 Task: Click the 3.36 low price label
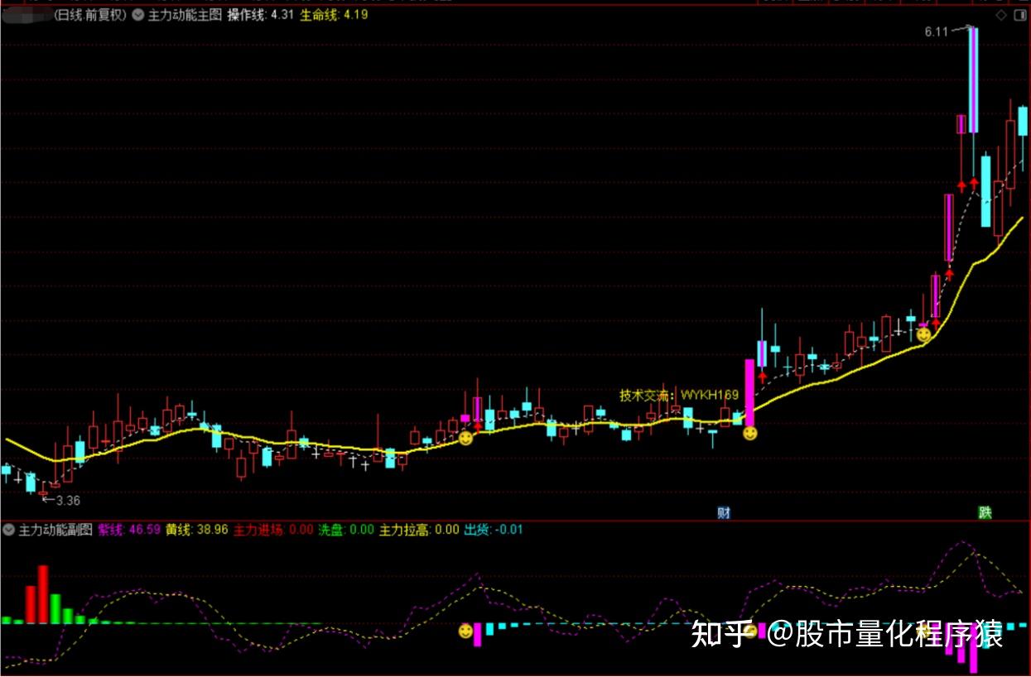(x=67, y=500)
